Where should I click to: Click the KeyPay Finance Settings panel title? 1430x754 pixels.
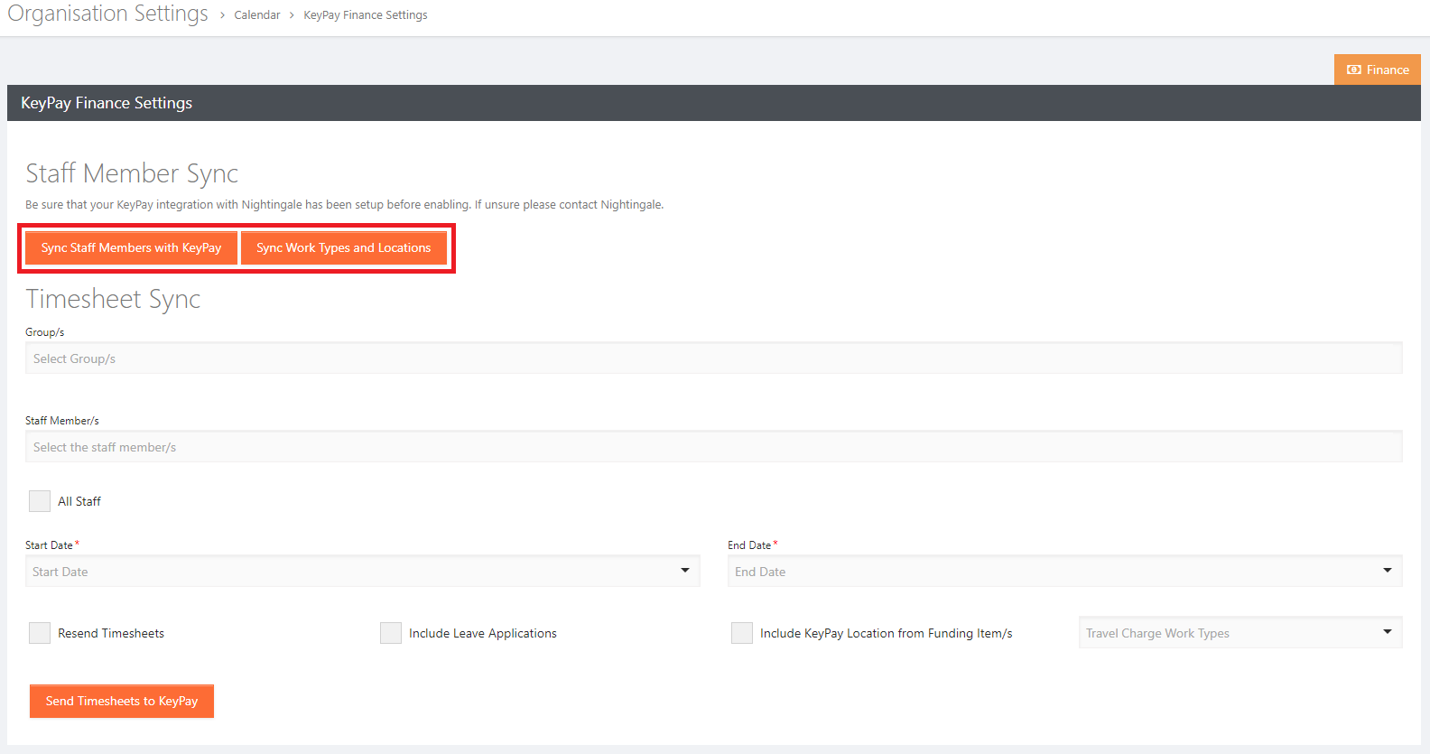tap(107, 103)
